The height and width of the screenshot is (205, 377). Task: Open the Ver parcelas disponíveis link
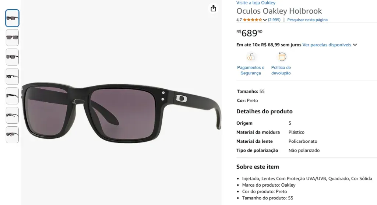327,45
